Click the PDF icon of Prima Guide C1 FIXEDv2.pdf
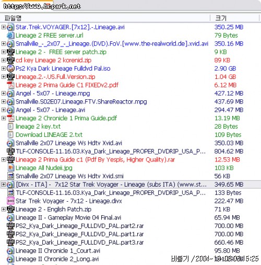The width and height of the screenshot is (261, 265). tap(10, 85)
